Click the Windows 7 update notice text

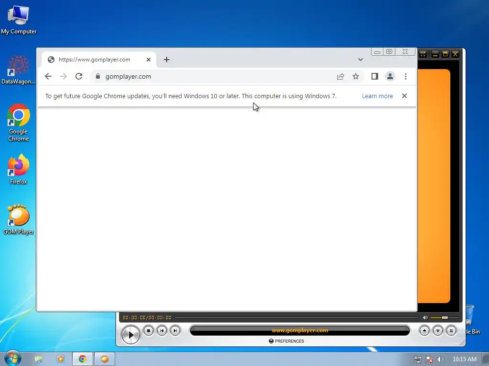[x=191, y=96]
